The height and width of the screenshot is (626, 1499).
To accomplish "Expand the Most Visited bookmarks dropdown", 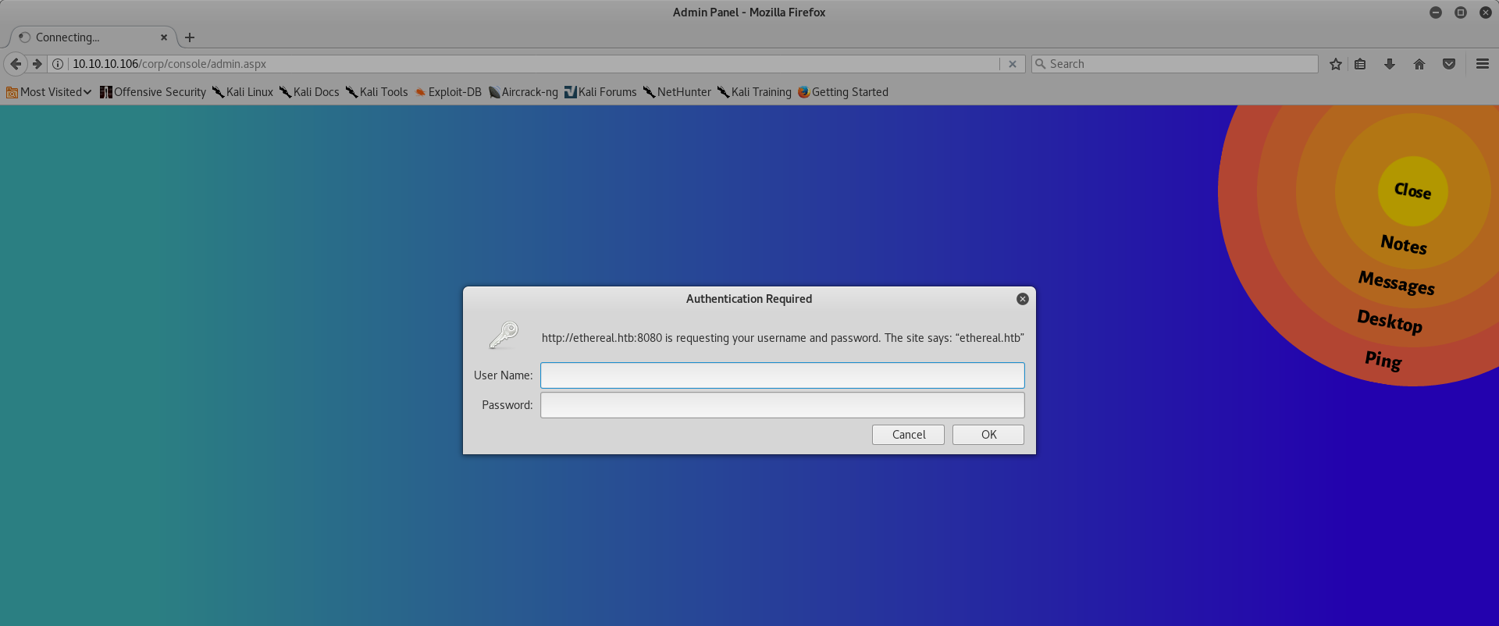I will coord(48,92).
